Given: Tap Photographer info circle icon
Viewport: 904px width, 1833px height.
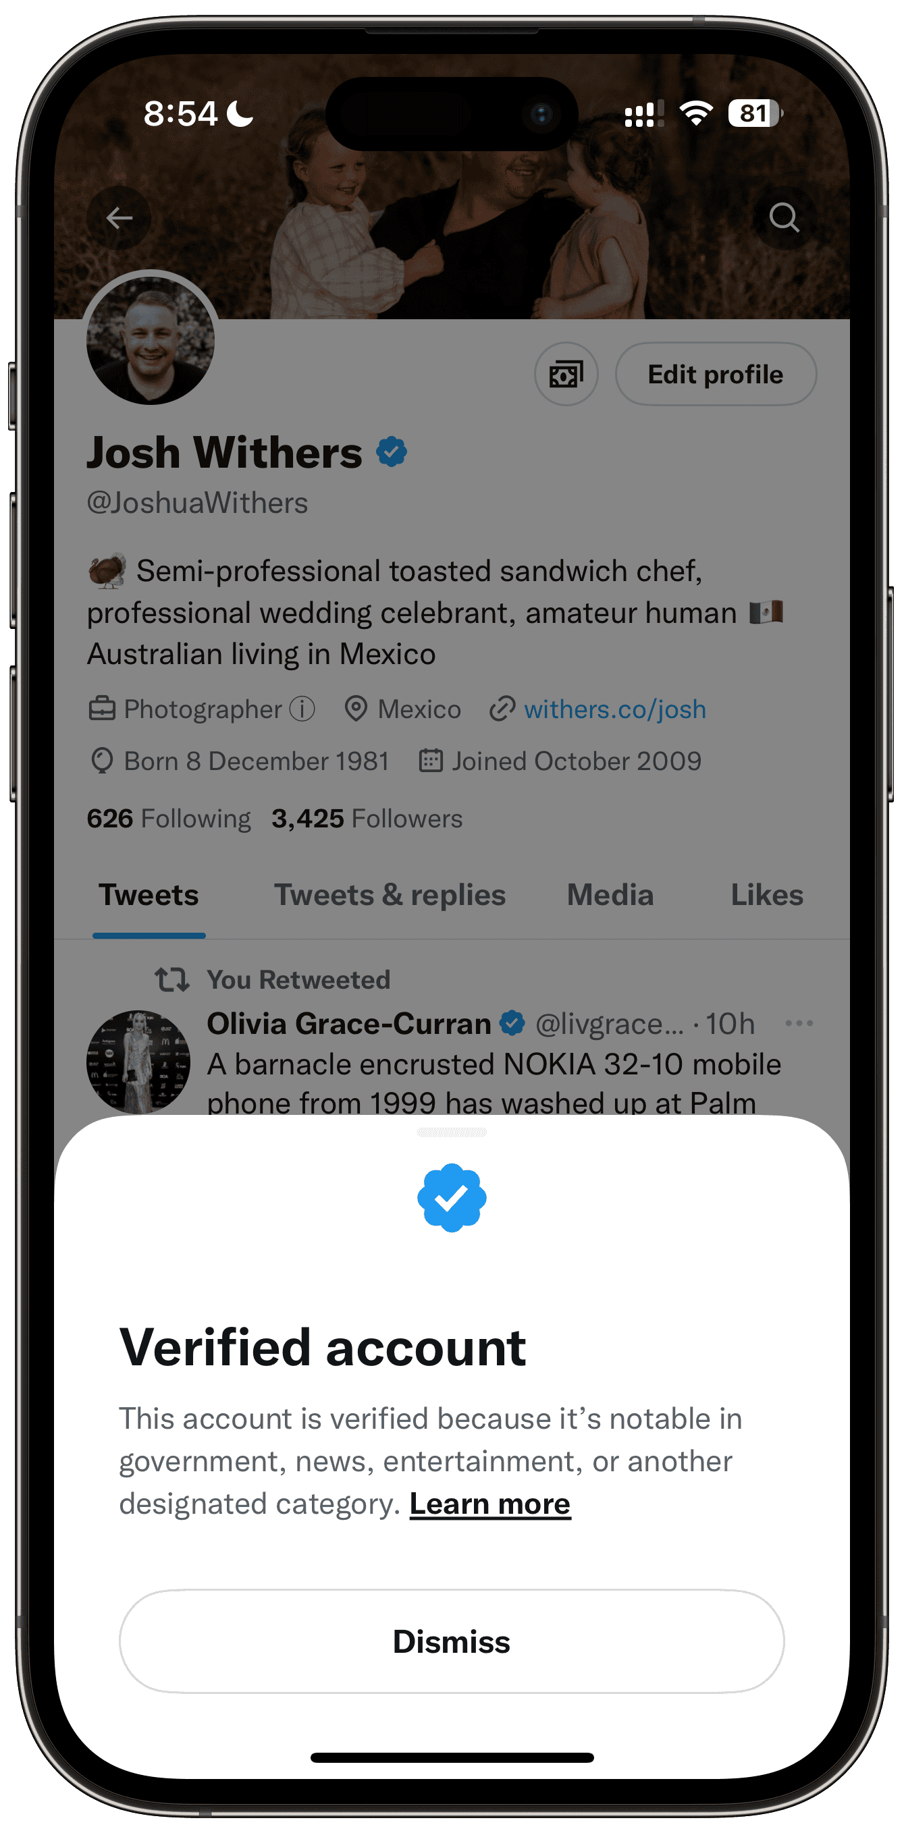Looking at the screenshot, I should click(302, 709).
